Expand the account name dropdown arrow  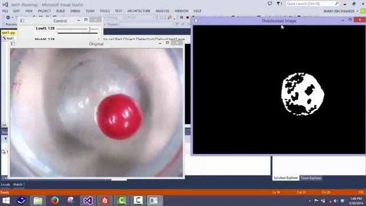click(357, 11)
